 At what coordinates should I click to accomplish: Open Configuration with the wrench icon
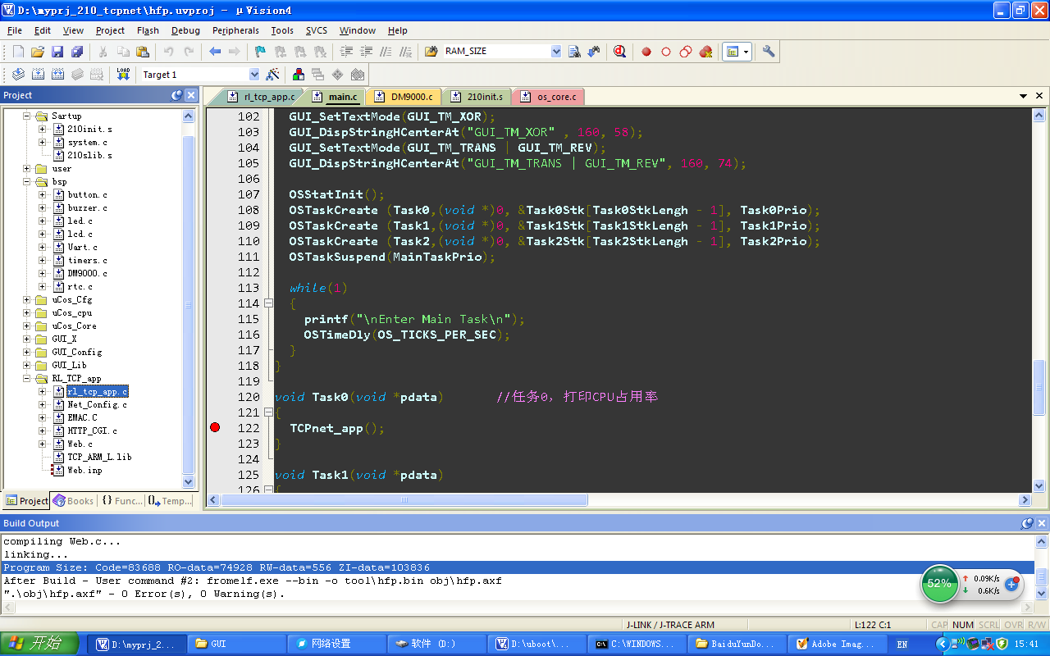[x=769, y=52]
